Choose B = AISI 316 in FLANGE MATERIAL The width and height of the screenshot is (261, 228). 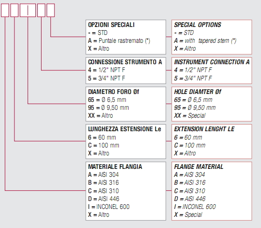click(x=190, y=182)
